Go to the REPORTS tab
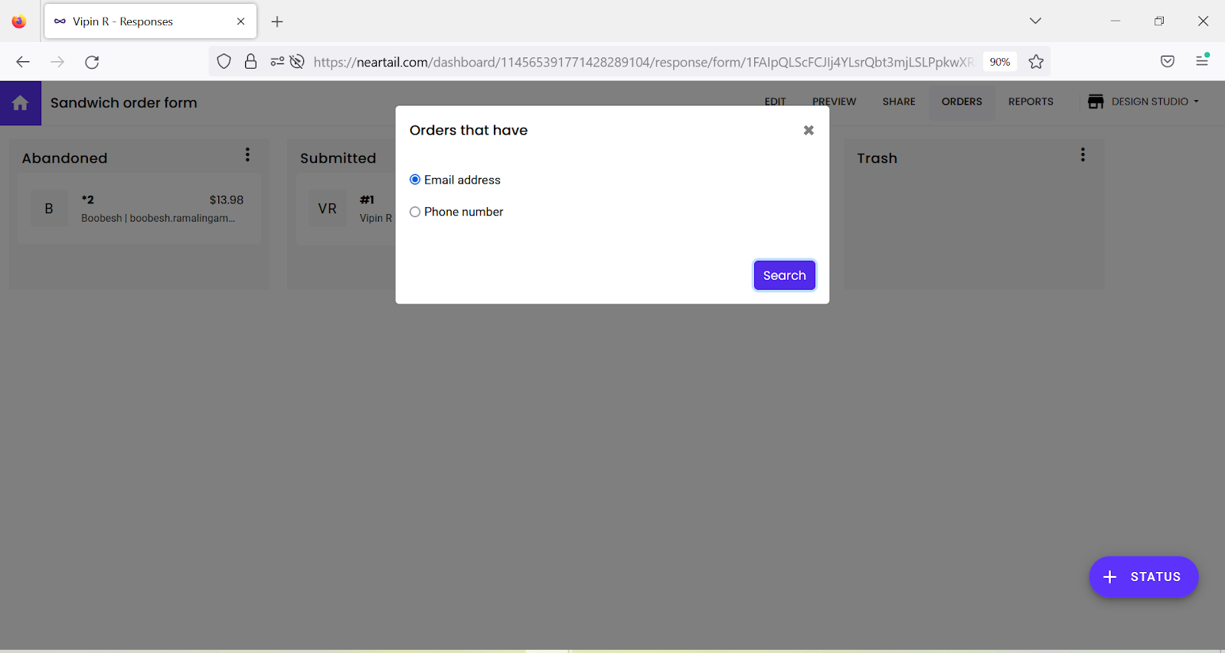 pos(1031,102)
